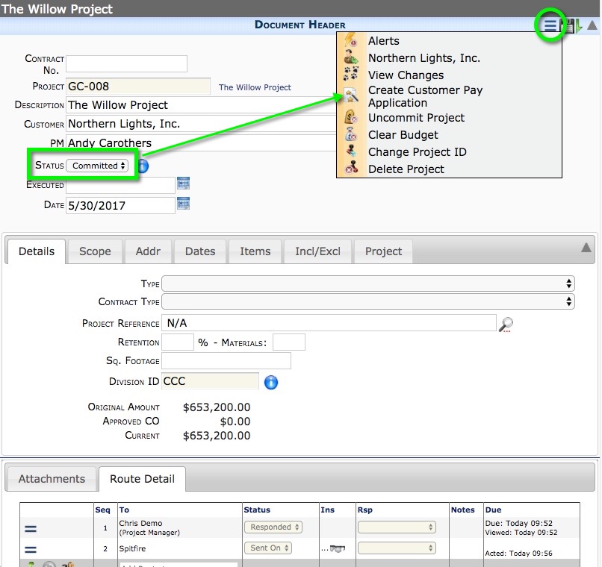Image resolution: width=602 pixels, height=567 pixels.
Task: Select the Route Detail tab
Action: point(142,479)
